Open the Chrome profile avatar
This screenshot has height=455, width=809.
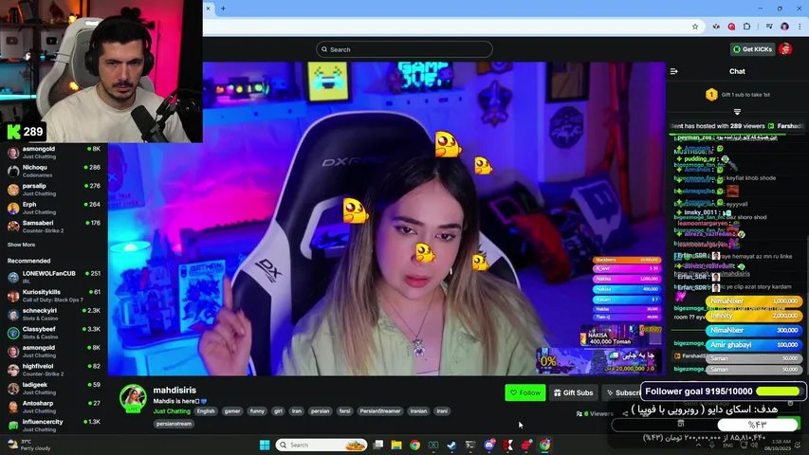[x=784, y=27]
